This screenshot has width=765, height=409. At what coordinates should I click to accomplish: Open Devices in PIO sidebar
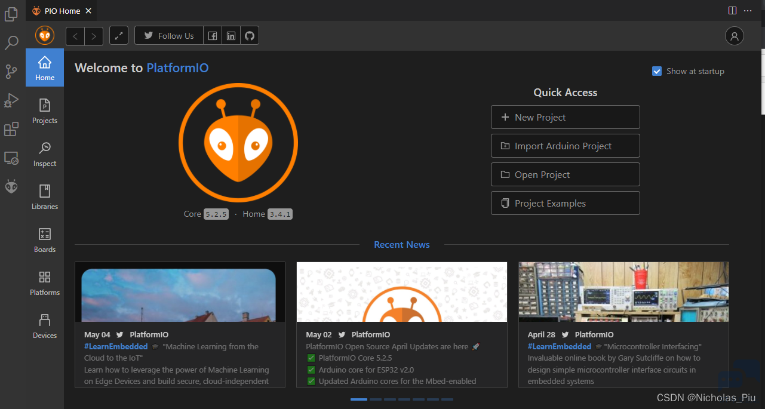tap(45, 325)
